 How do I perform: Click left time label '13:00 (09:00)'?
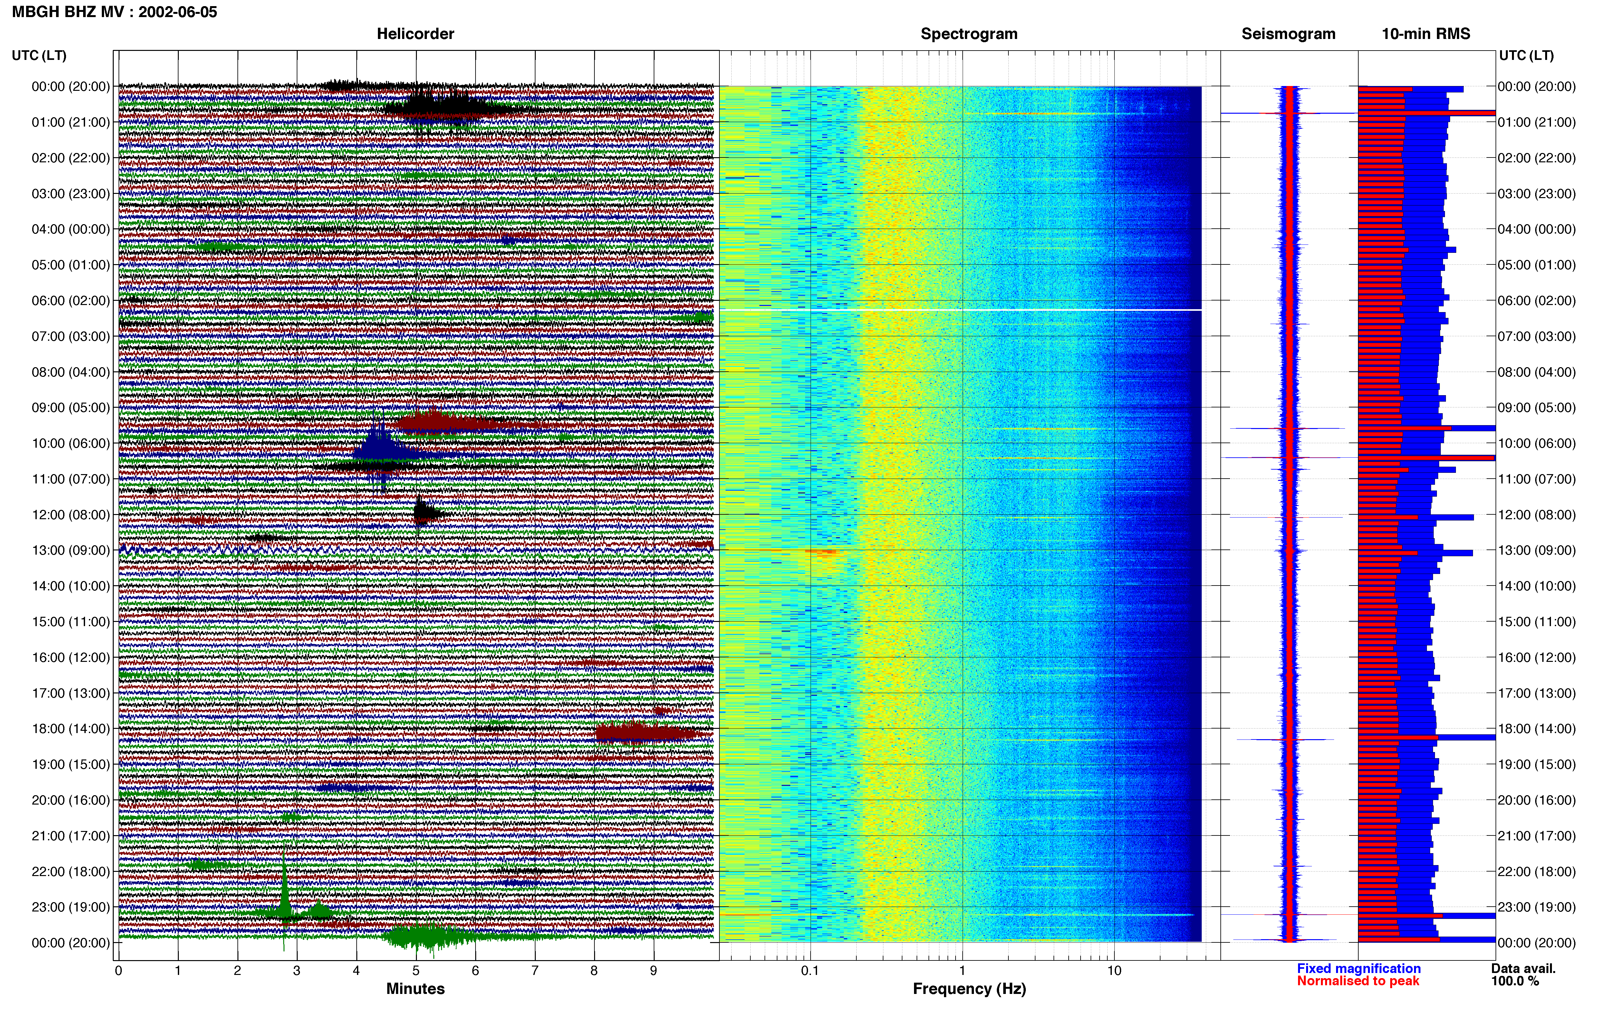tap(71, 550)
